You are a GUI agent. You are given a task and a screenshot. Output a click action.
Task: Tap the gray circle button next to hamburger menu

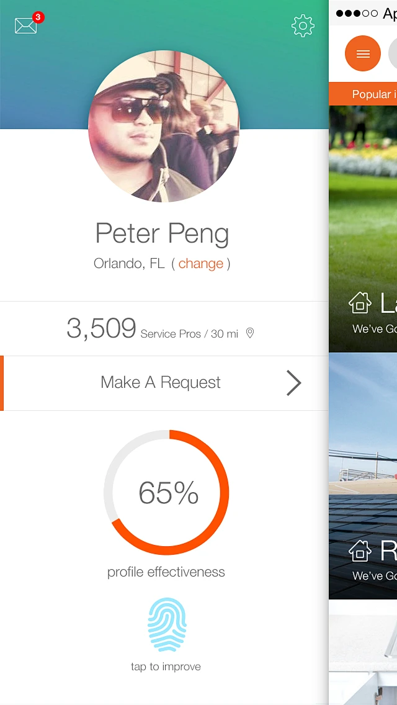(393, 53)
